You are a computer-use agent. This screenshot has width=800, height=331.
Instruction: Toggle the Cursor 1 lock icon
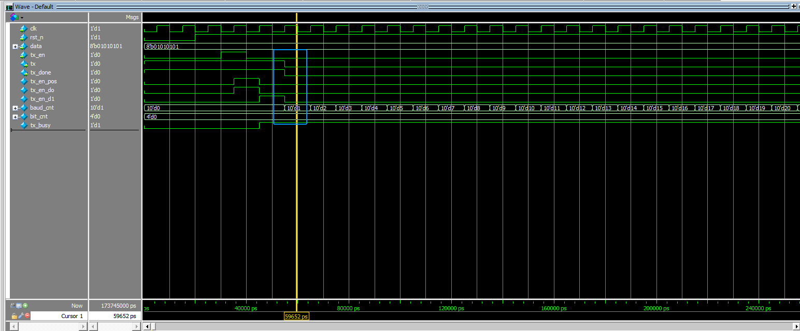14,315
